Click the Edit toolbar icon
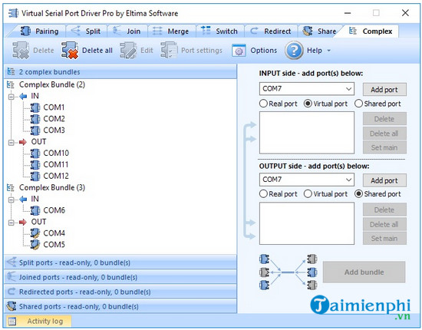Screen dimensions: 422x330 128,51
